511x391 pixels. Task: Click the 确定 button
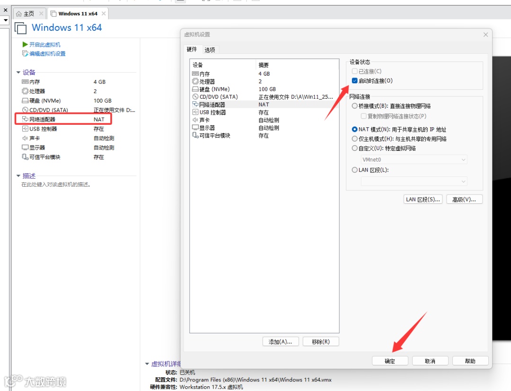390,361
